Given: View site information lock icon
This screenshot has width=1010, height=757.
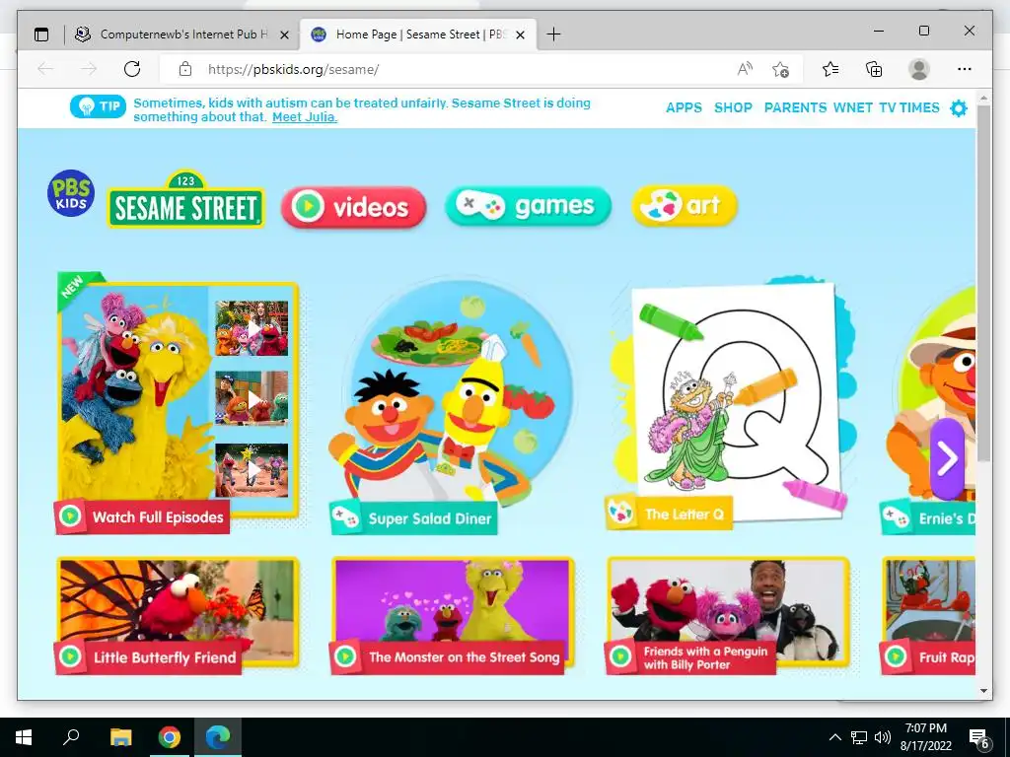Looking at the screenshot, I should pyautogui.click(x=185, y=69).
